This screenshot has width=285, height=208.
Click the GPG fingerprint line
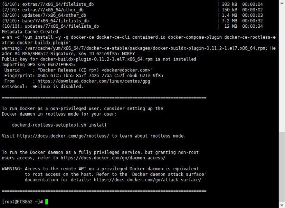pos(84,76)
